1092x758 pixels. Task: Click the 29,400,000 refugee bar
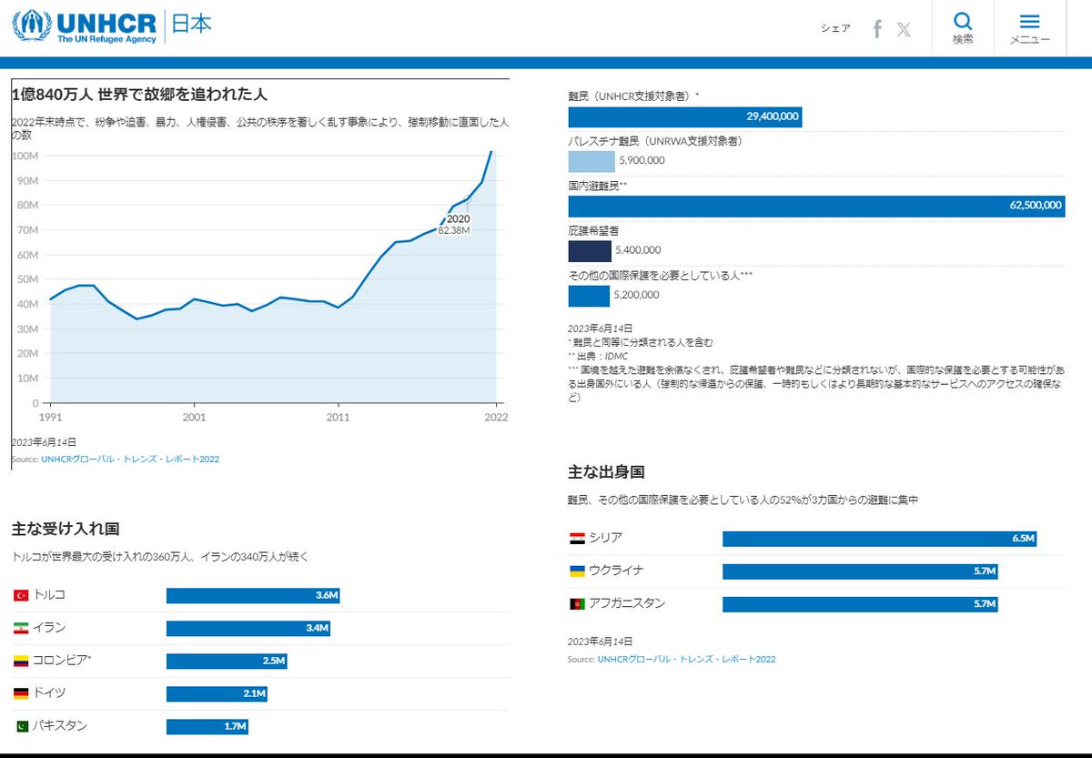pos(685,116)
